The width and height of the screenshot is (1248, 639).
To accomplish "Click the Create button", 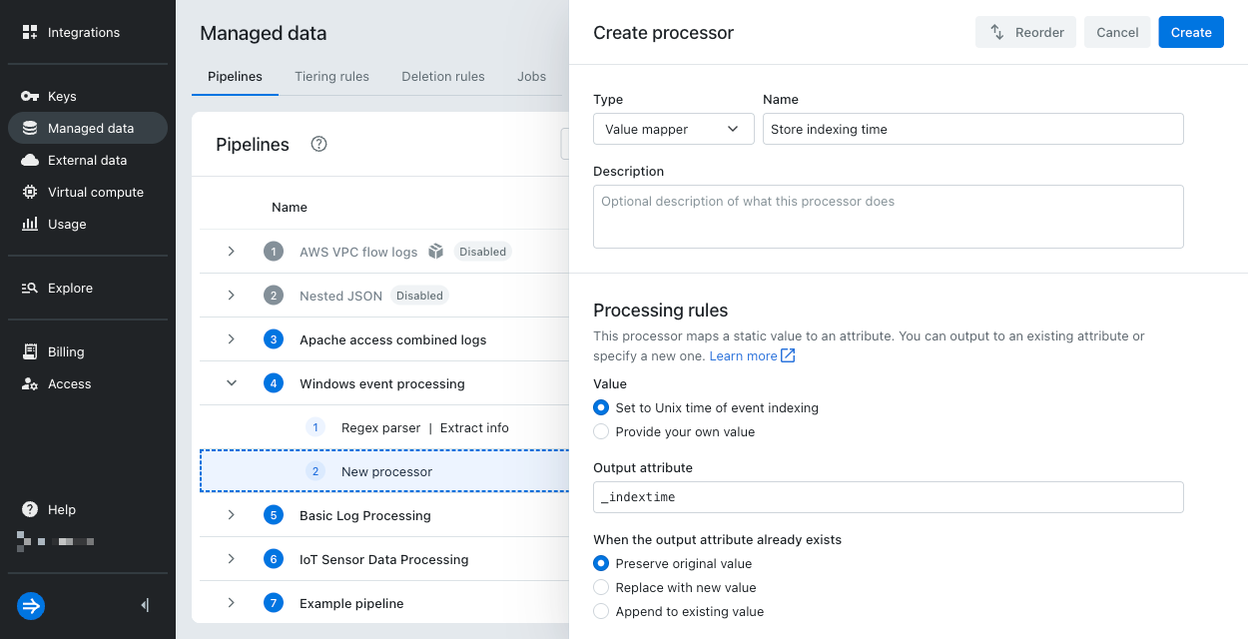I will [x=1191, y=32].
